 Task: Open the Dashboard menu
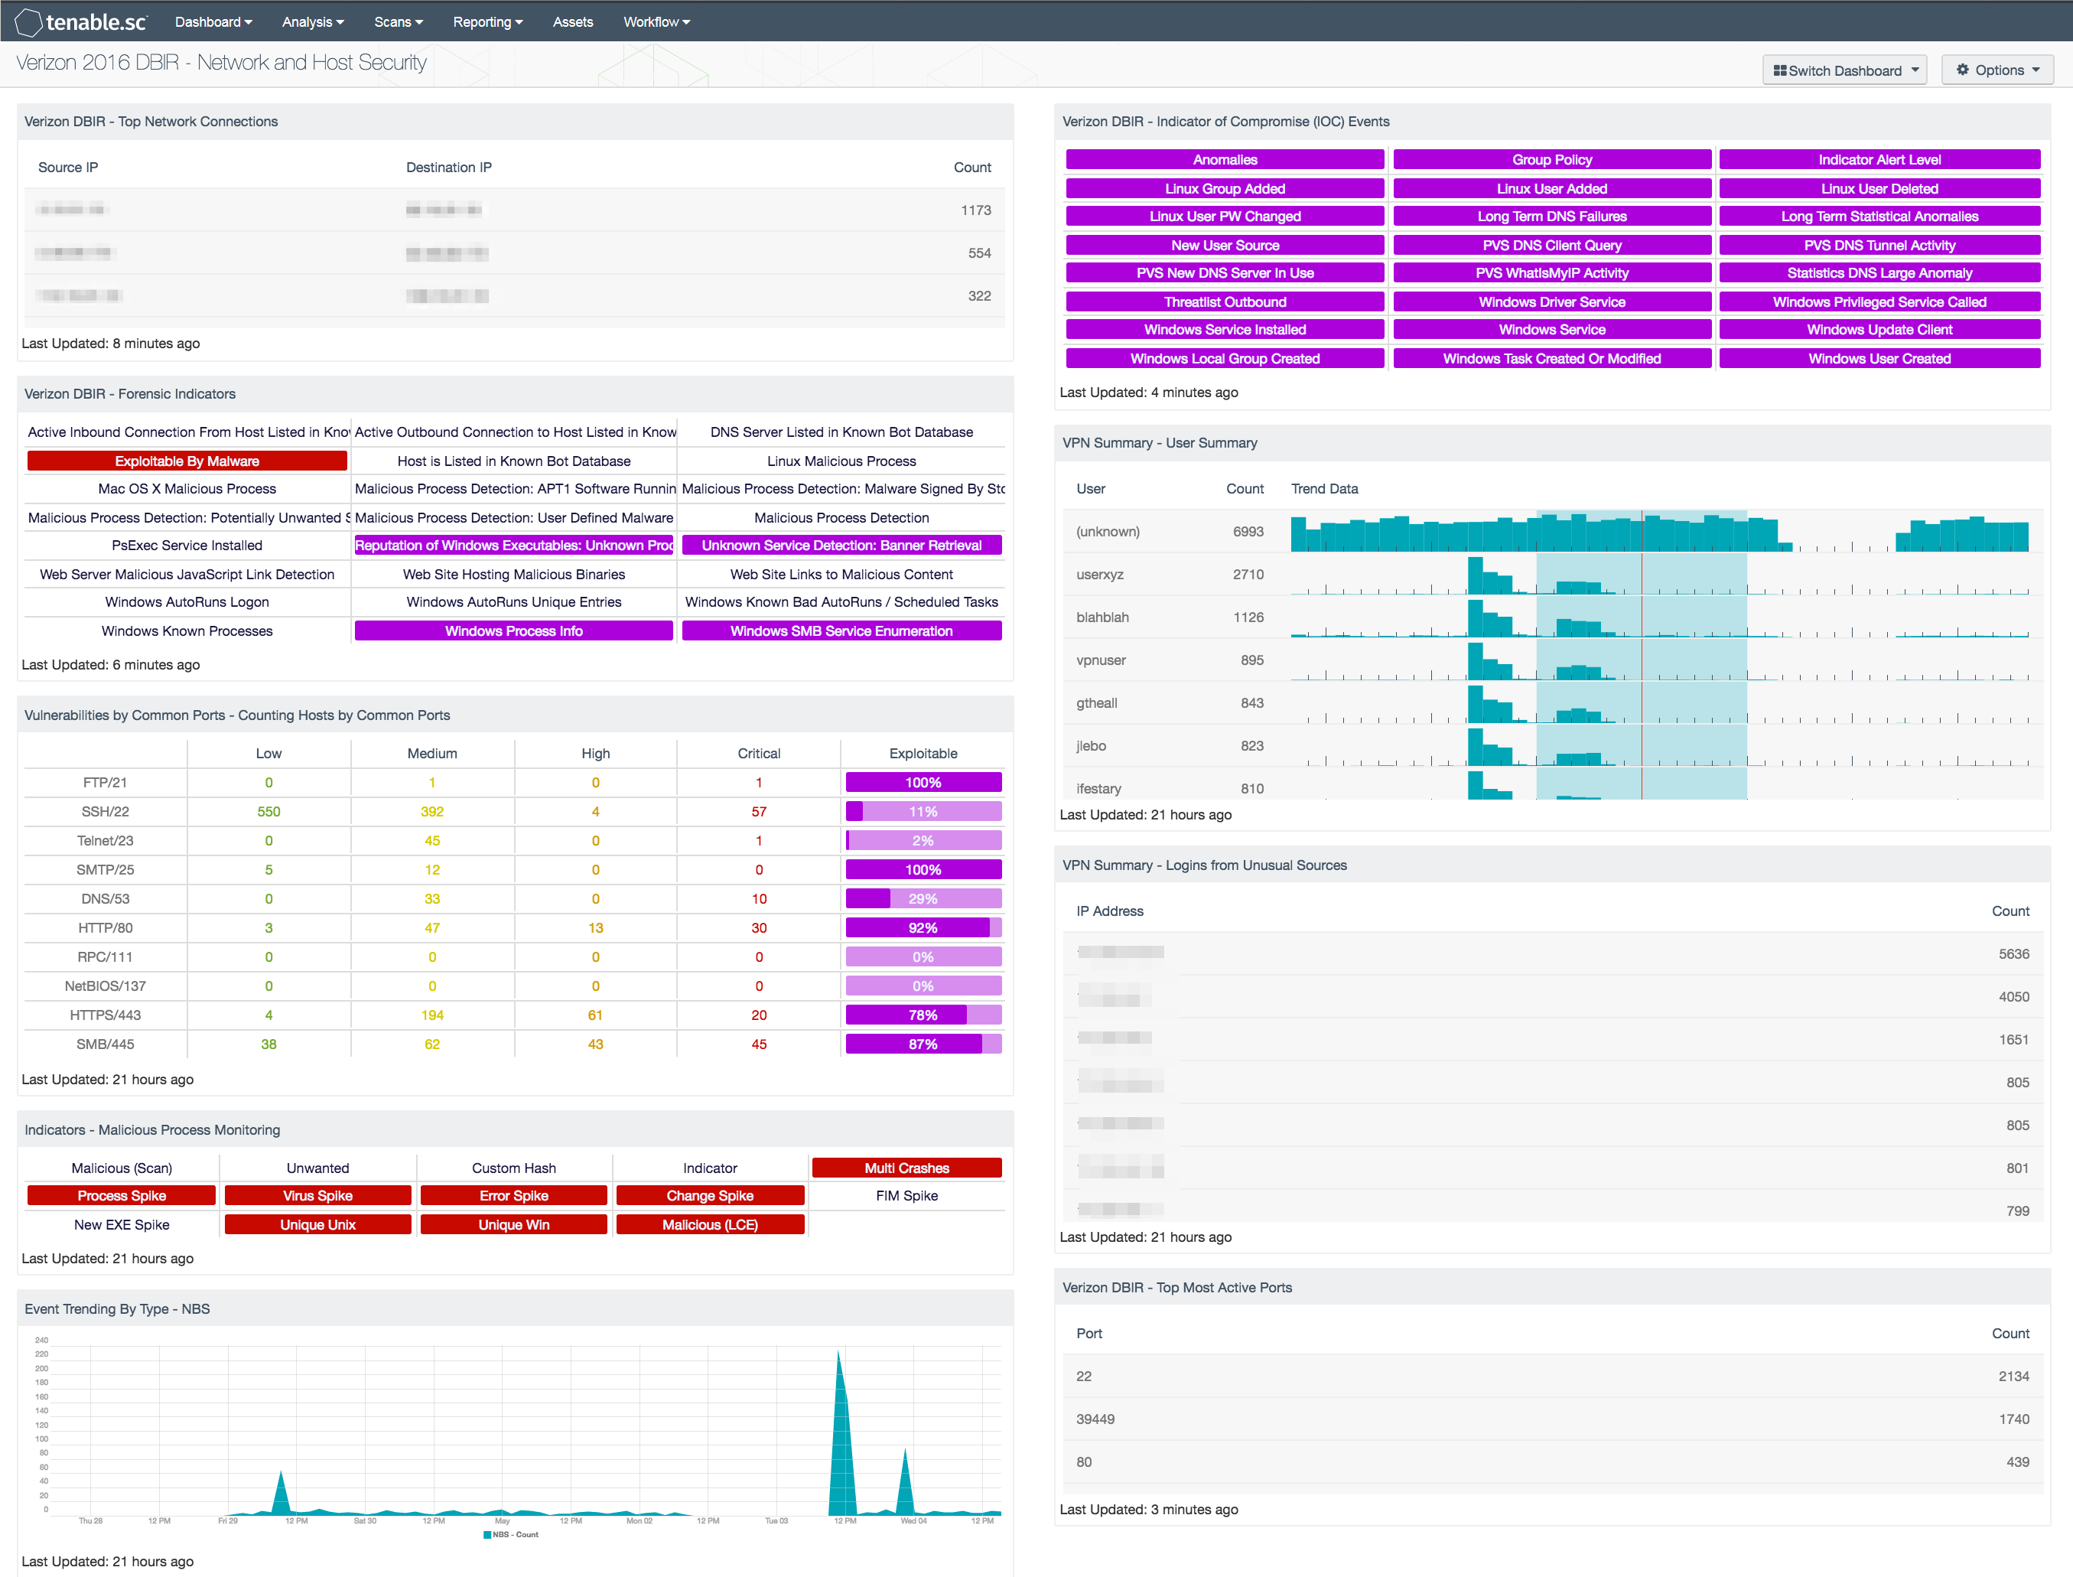[213, 21]
